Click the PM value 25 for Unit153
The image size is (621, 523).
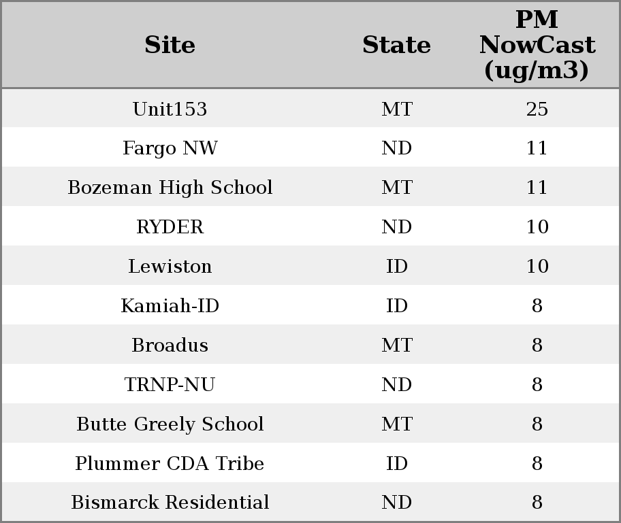click(x=537, y=109)
